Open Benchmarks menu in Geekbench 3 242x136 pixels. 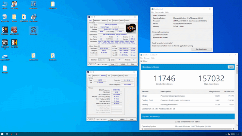[x=159, y=12]
